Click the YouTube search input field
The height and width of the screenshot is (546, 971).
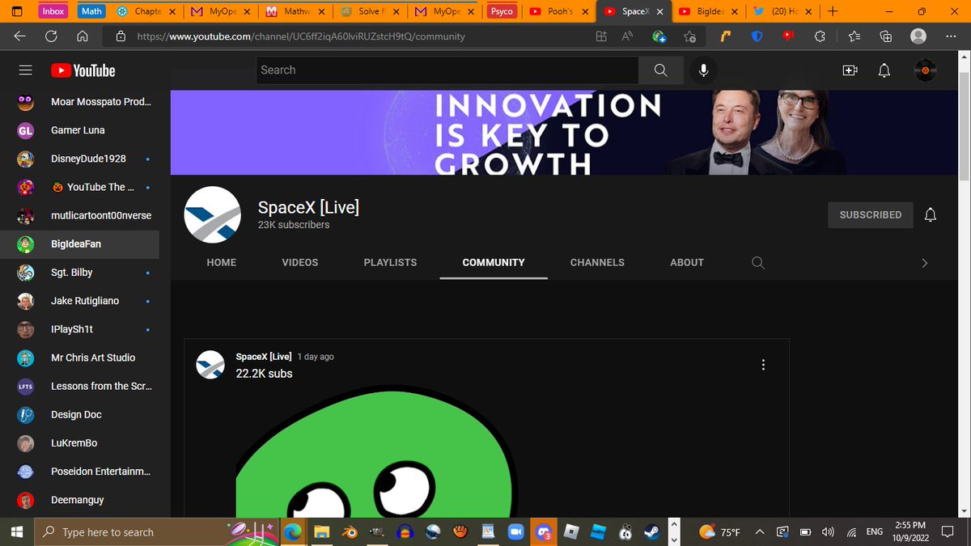tap(447, 70)
